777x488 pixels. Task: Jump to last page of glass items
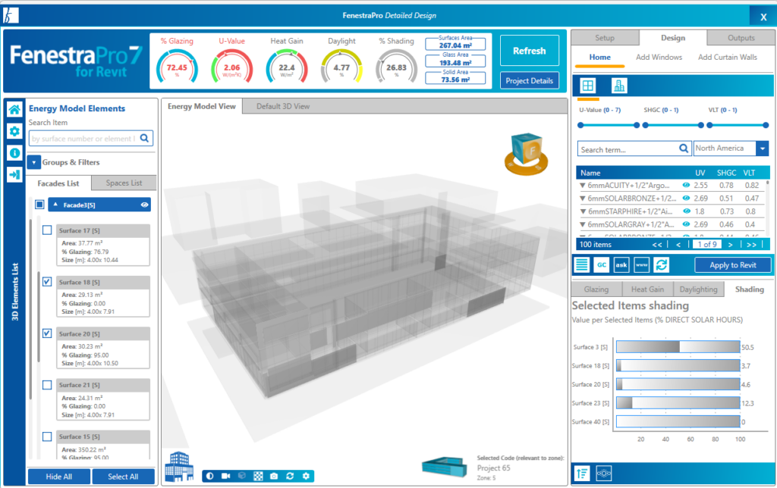pyautogui.click(x=752, y=245)
